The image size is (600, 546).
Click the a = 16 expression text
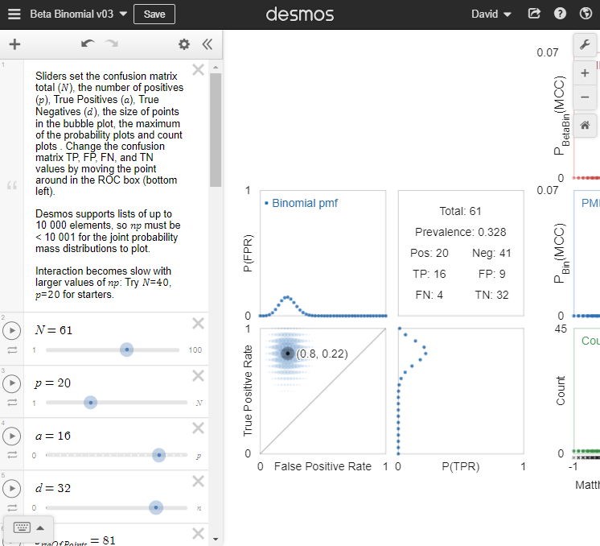(x=52, y=436)
